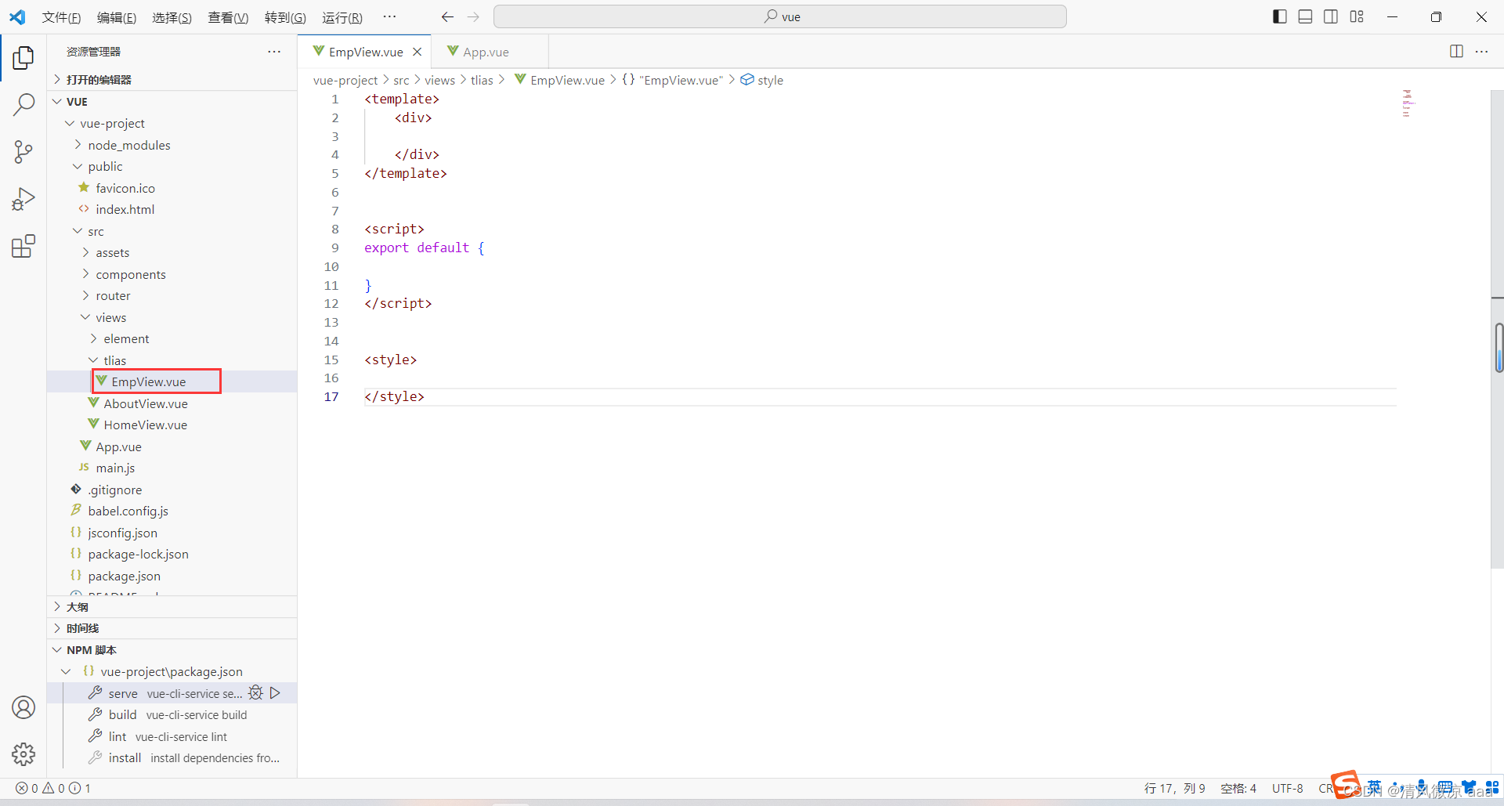The width and height of the screenshot is (1504, 806).
Task: Open the 文件(F) menu
Action: 61,17
